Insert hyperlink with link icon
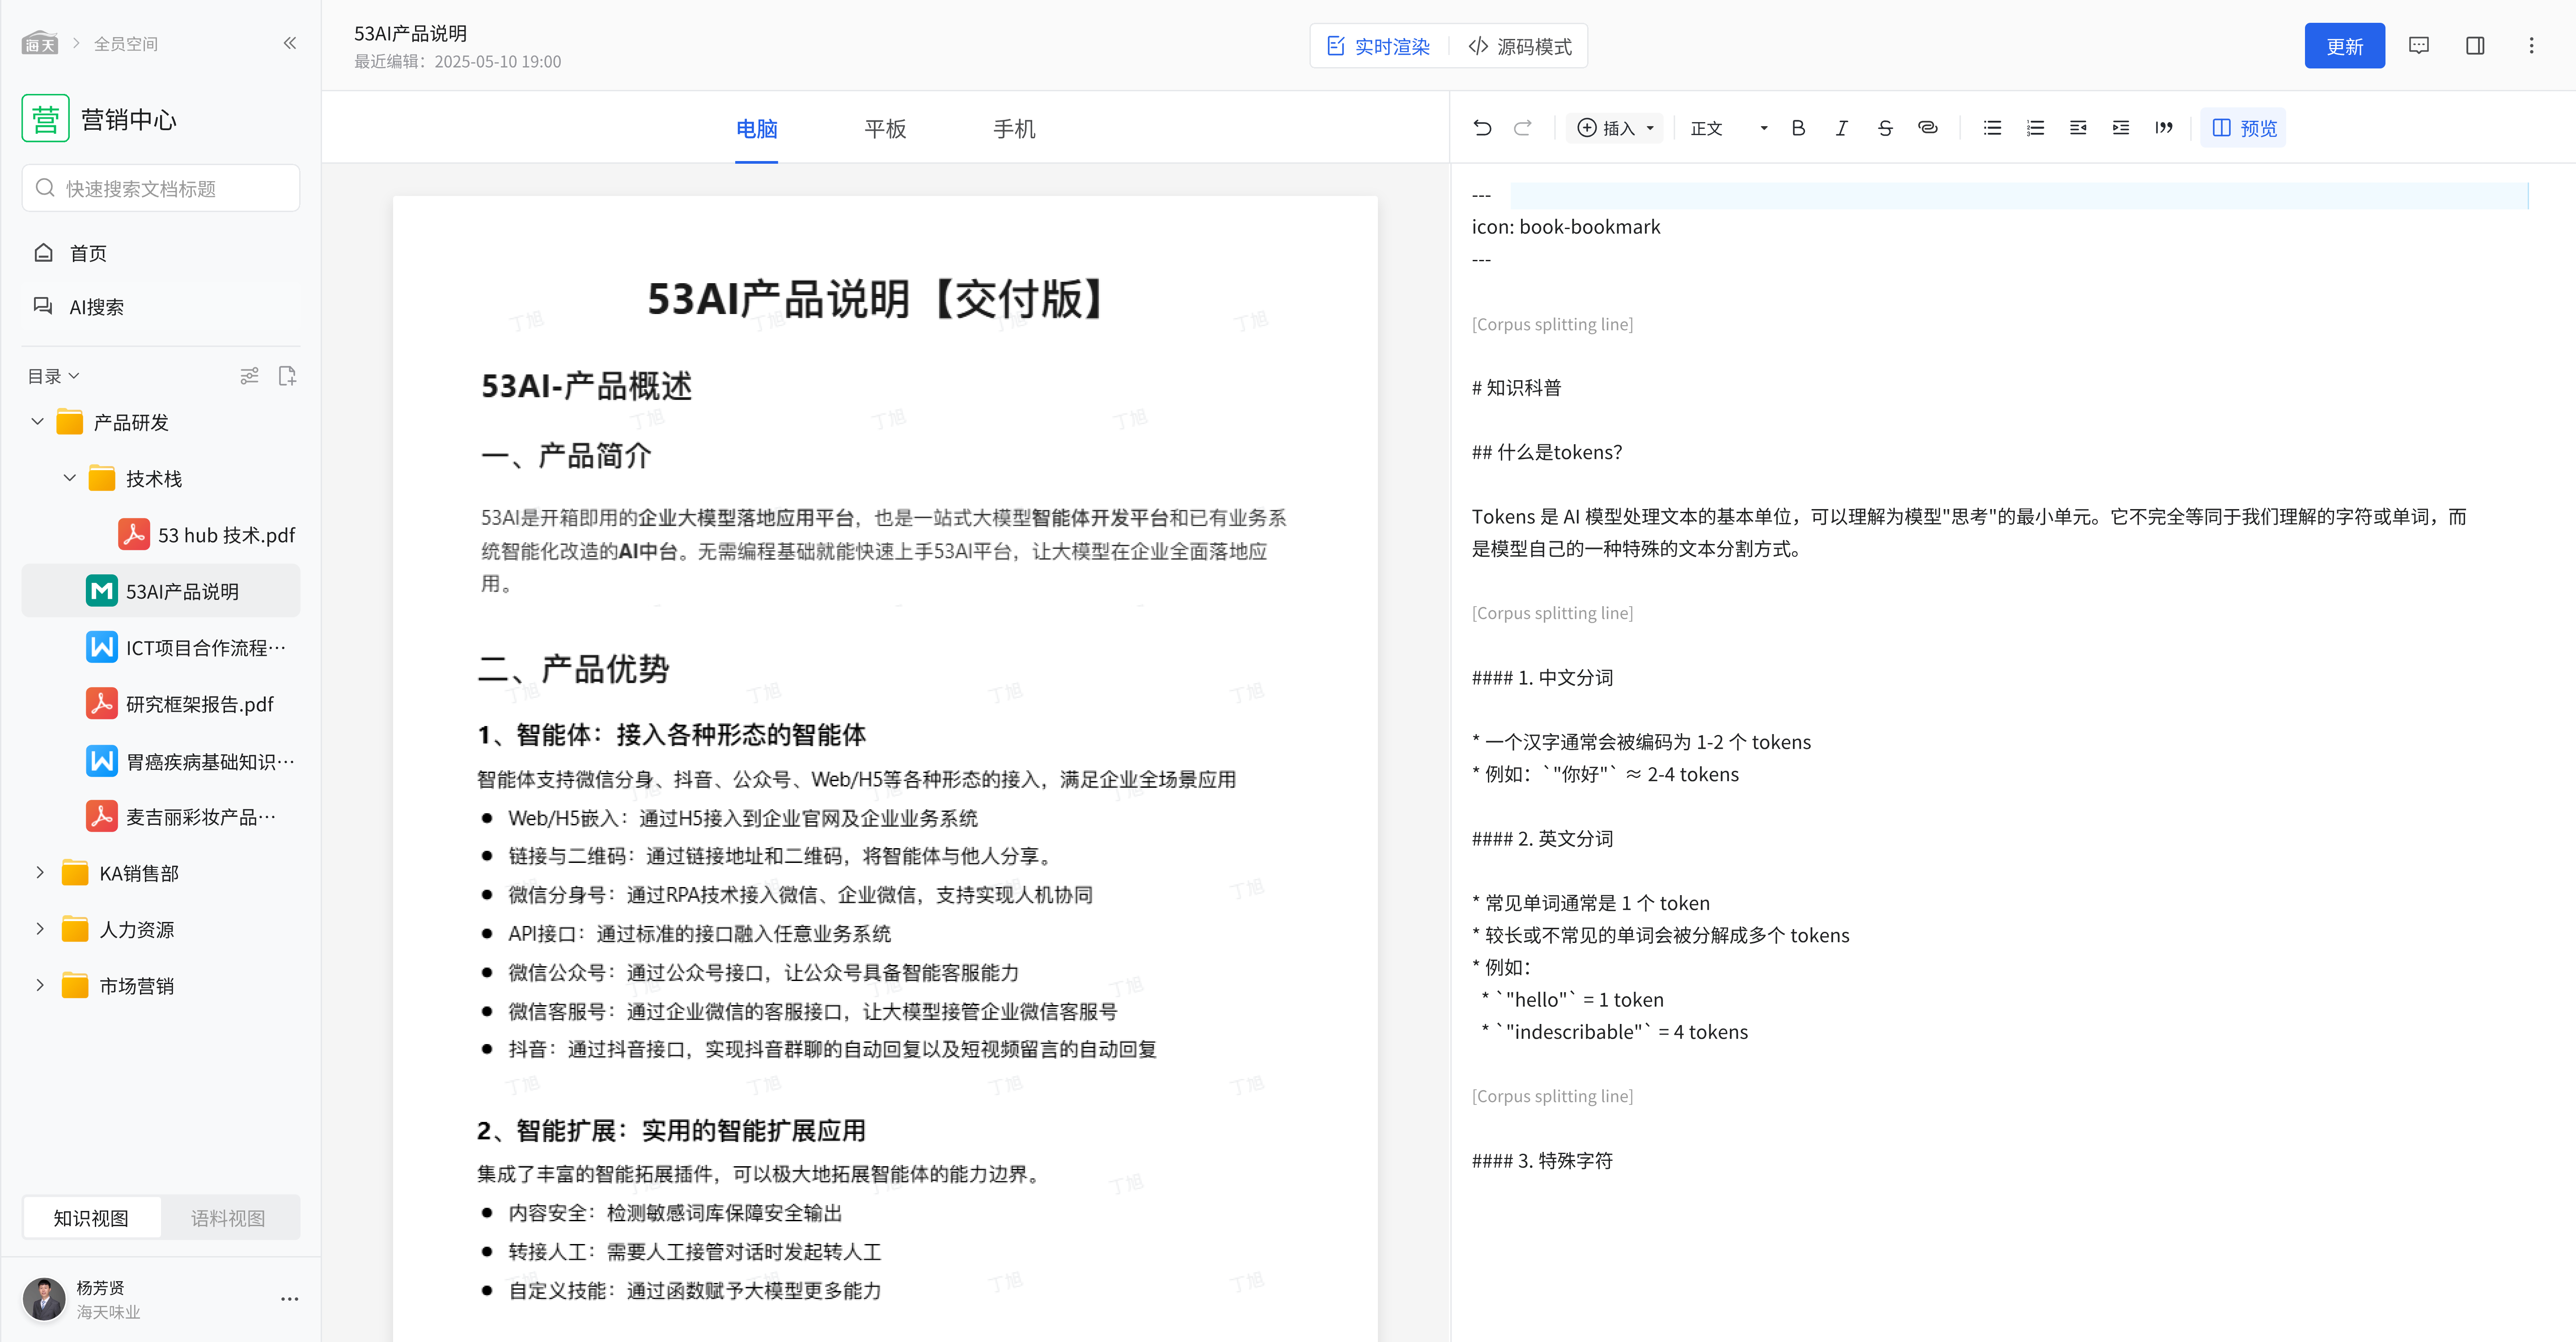2576x1342 pixels. point(1927,128)
